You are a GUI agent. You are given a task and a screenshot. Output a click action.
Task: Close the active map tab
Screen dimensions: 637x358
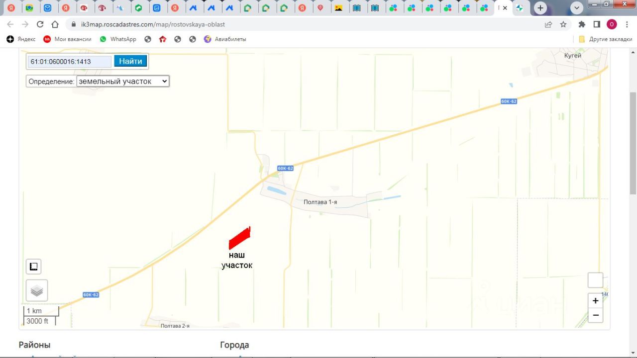point(505,8)
